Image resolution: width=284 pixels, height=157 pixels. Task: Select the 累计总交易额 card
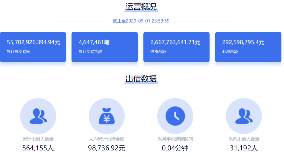pyautogui.click(x=33, y=47)
